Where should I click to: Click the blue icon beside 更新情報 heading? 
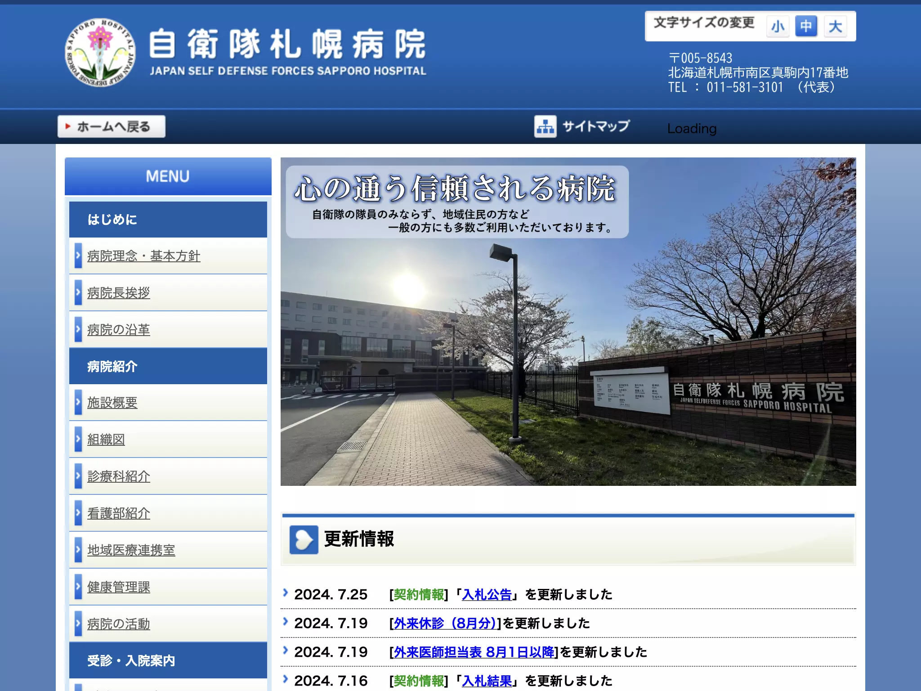click(304, 539)
